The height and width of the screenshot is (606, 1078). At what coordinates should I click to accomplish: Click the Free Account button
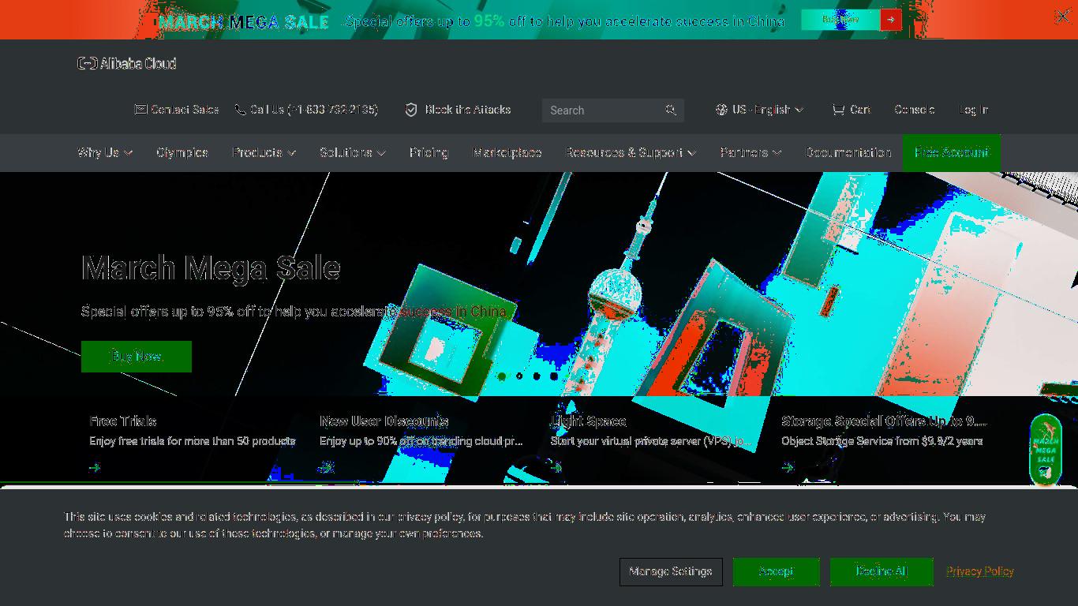pyautogui.click(x=951, y=152)
